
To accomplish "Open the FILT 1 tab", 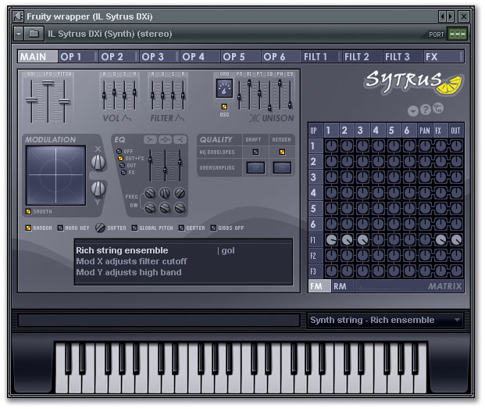I will coord(322,56).
